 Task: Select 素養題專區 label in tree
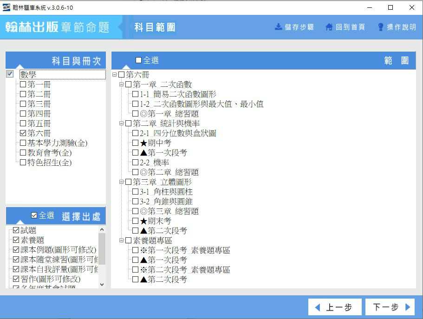(x=152, y=240)
